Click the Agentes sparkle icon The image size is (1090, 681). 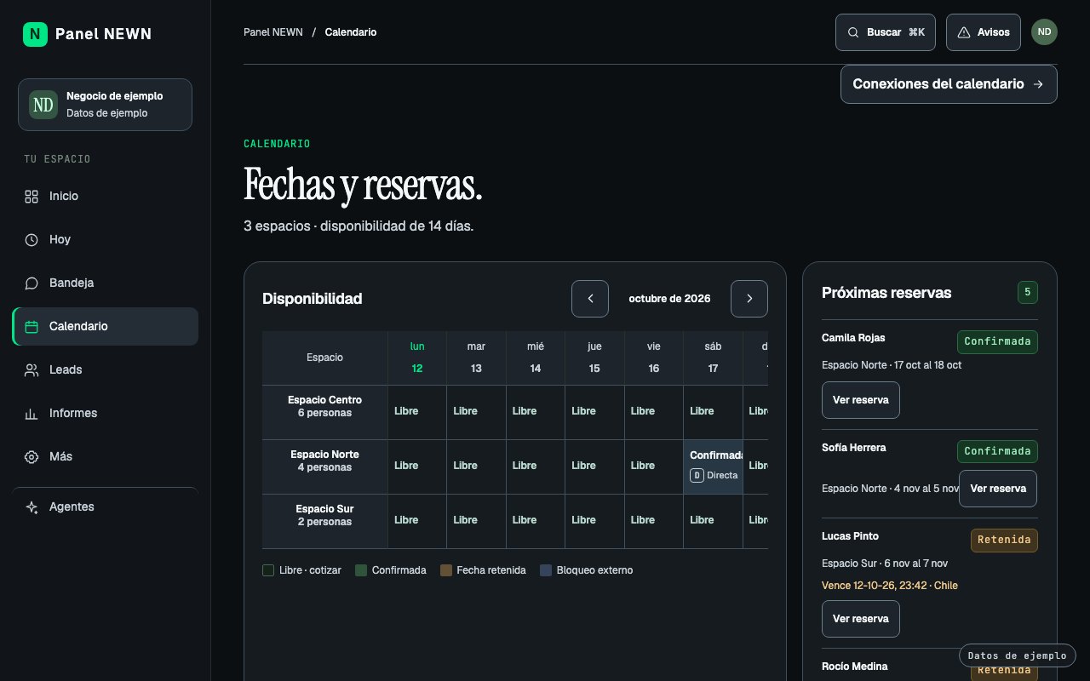[32, 506]
